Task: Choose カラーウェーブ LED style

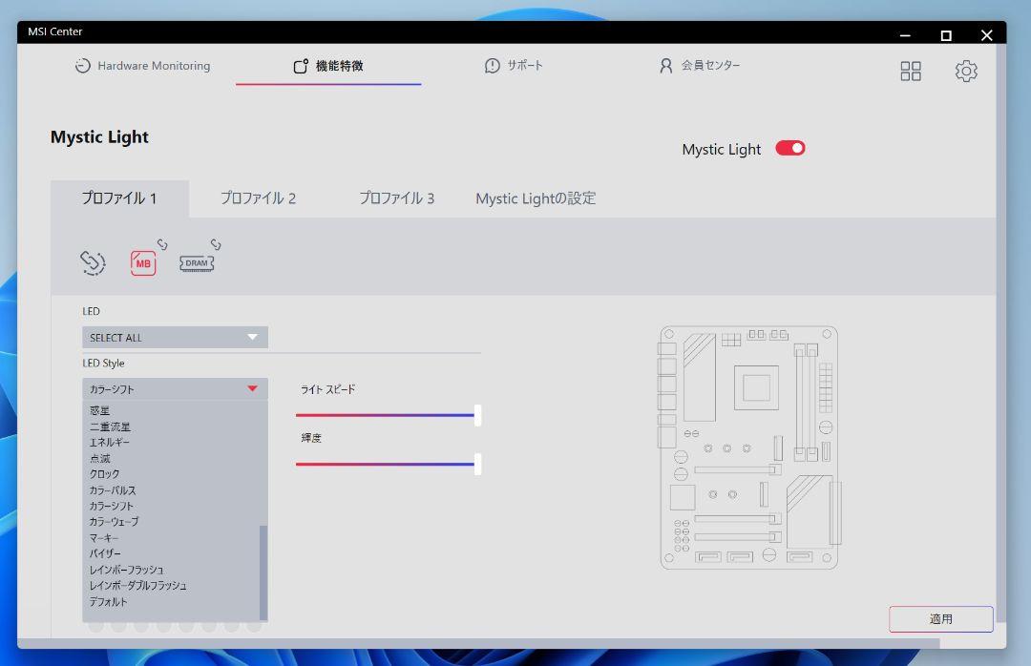Action: [x=114, y=522]
